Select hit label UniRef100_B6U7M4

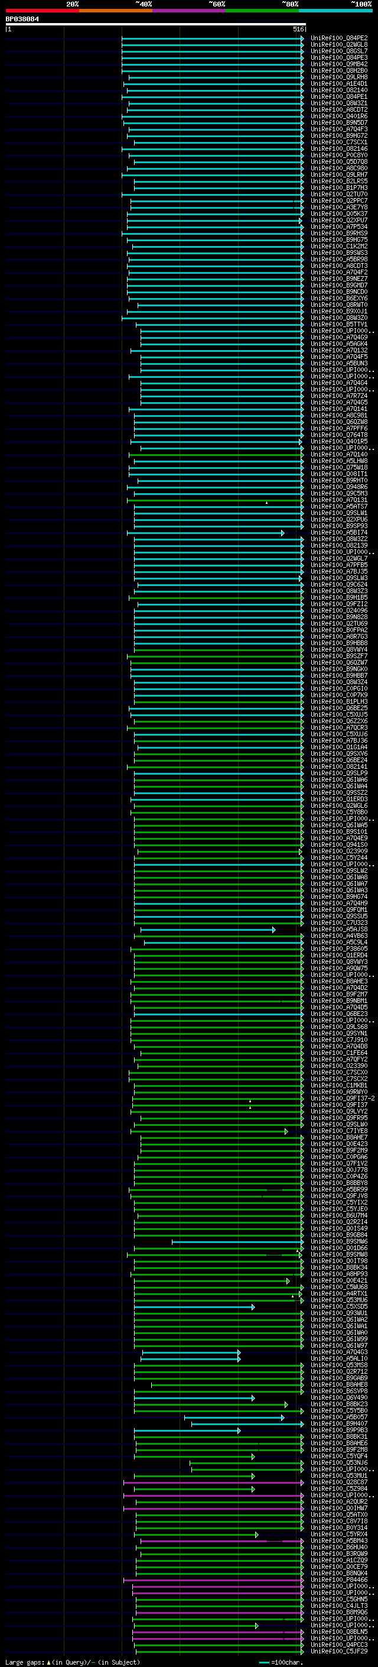pos(339,1216)
